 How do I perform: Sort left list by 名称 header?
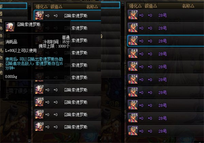tap(92, 7)
